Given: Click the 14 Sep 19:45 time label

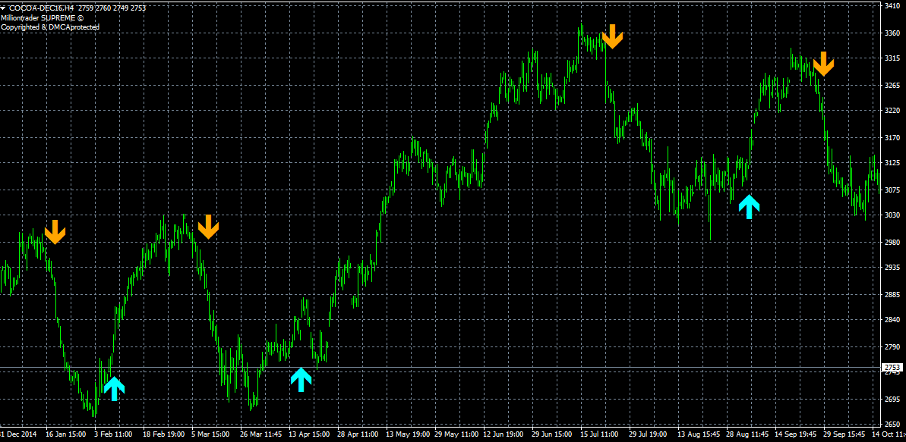Looking at the screenshot, I should pyautogui.click(x=797, y=434).
